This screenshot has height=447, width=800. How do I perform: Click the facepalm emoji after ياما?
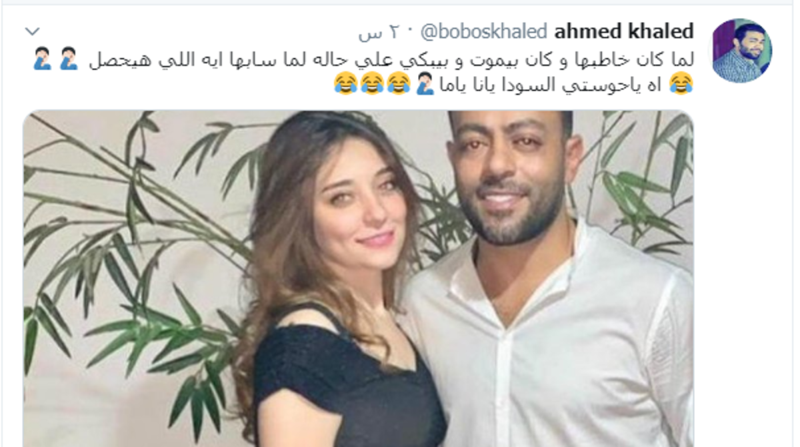424,84
